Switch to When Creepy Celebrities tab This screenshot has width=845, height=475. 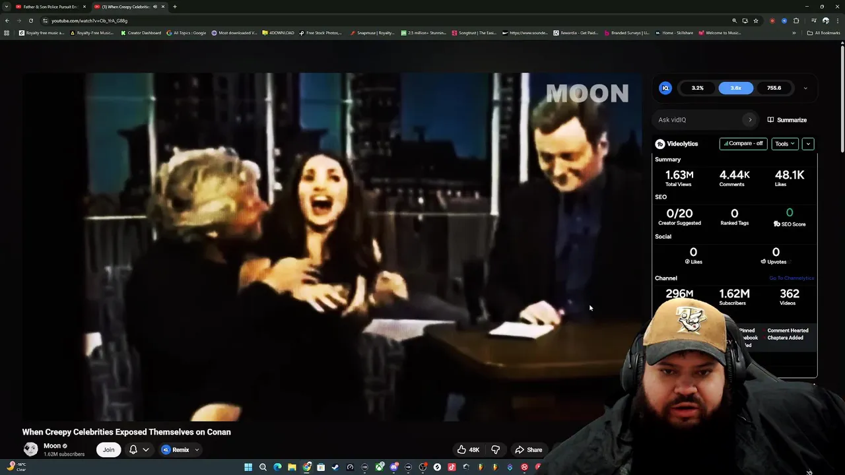[129, 7]
